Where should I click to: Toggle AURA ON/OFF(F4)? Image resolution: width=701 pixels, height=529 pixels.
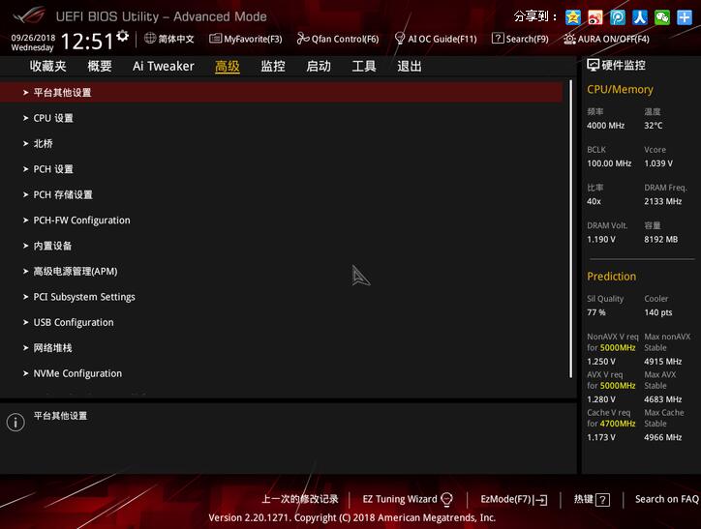tap(614, 39)
